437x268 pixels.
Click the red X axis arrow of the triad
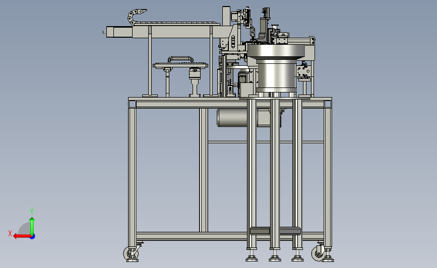pyautogui.click(x=22, y=236)
